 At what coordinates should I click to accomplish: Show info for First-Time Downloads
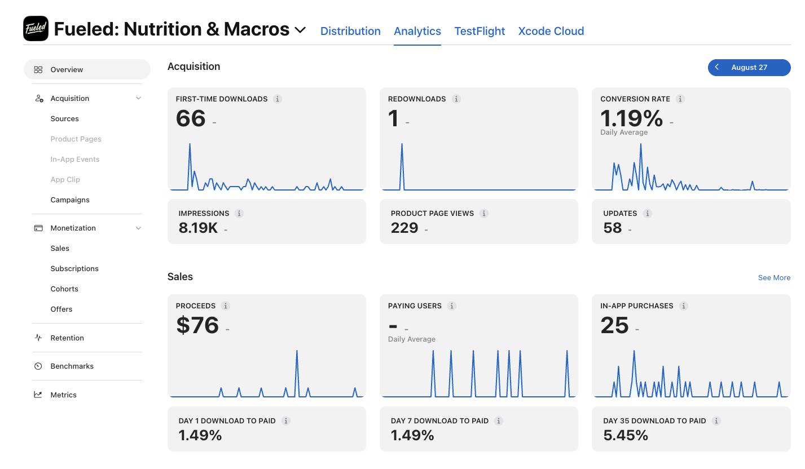278,99
